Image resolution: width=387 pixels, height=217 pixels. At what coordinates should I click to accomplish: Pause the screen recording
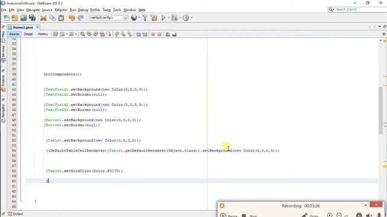click(229, 215)
